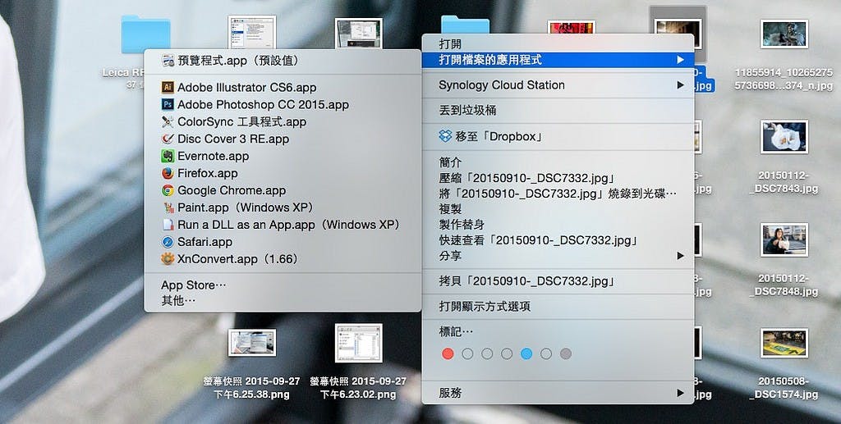
Task: Choose 簡介 to show file info
Action: click(x=451, y=162)
